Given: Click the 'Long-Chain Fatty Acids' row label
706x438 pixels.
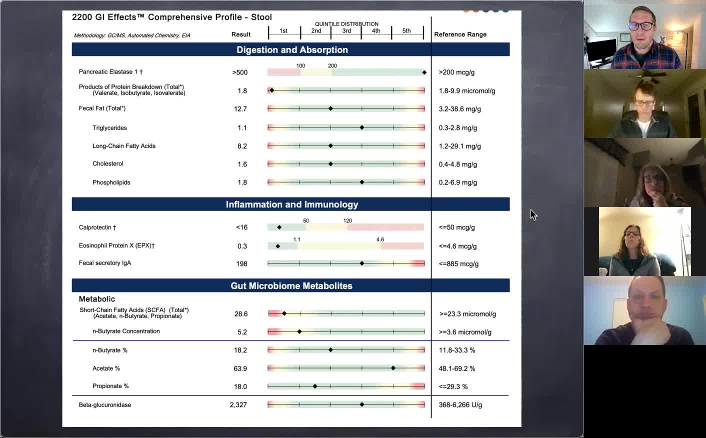Looking at the screenshot, I should (x=124, y=146).
